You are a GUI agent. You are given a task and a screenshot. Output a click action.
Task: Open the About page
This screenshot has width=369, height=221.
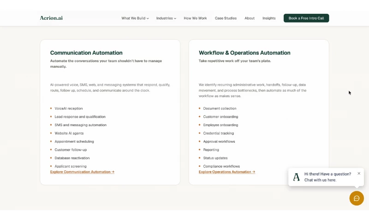coord(250,18)
